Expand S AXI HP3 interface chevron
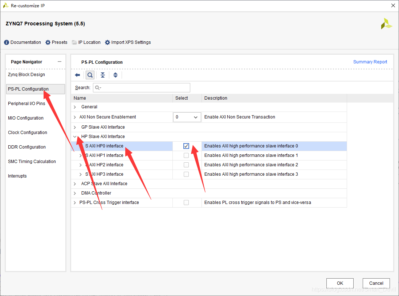 coord(80,174)
